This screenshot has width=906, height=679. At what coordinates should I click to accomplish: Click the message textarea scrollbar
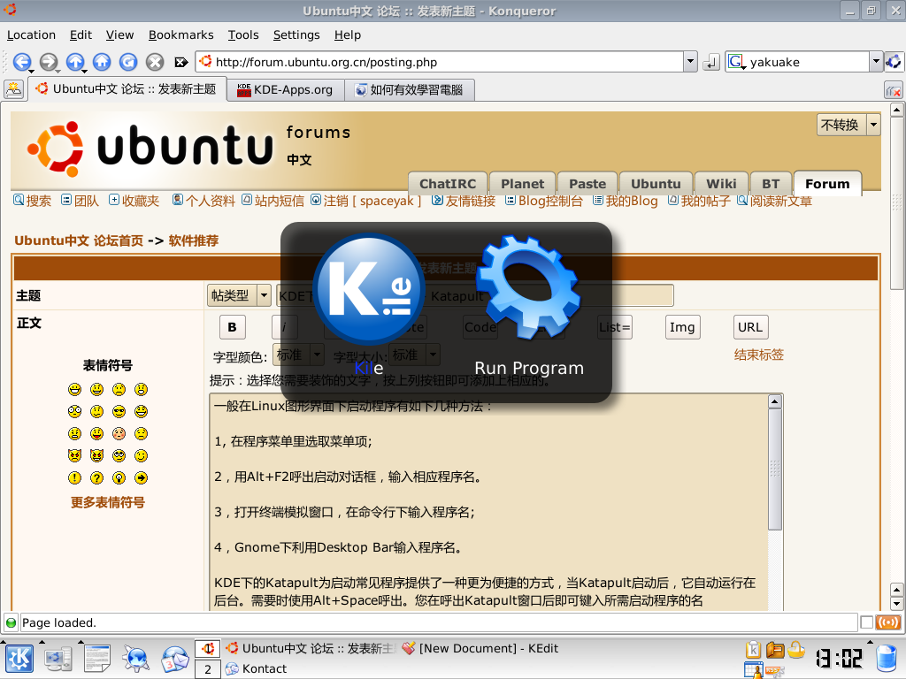pos(775,470)
